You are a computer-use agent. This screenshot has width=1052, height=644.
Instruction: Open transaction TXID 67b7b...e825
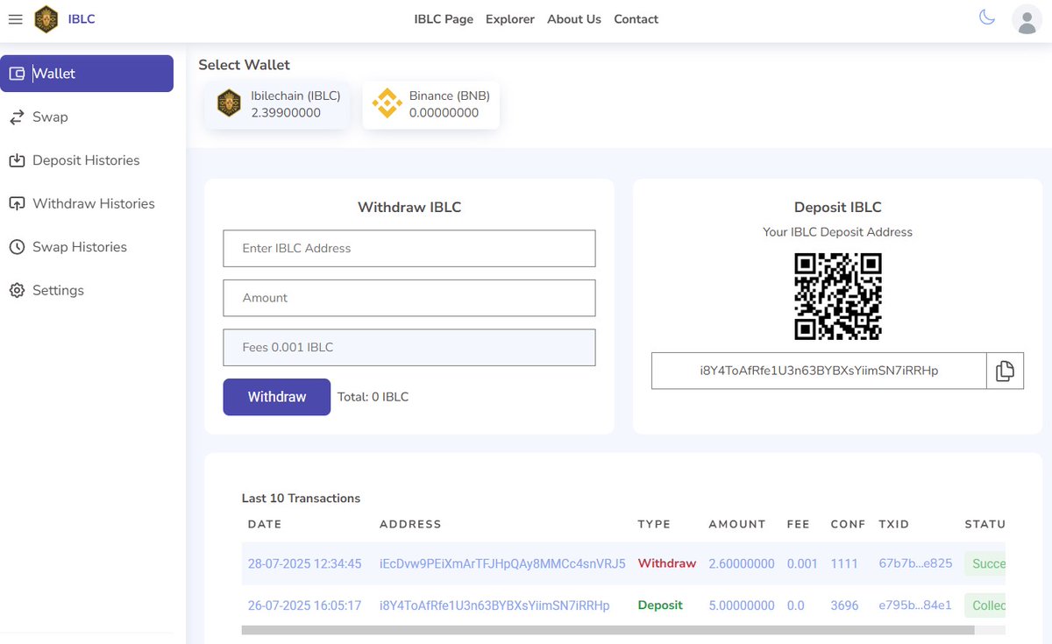pyautogui.click(x=915, y=563)
